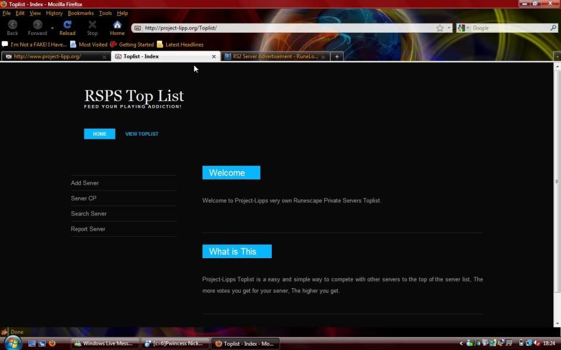The width and height of the screenshot is (561, 350).
Task: Open the Bookmarks menu
Action: (81, 13)
